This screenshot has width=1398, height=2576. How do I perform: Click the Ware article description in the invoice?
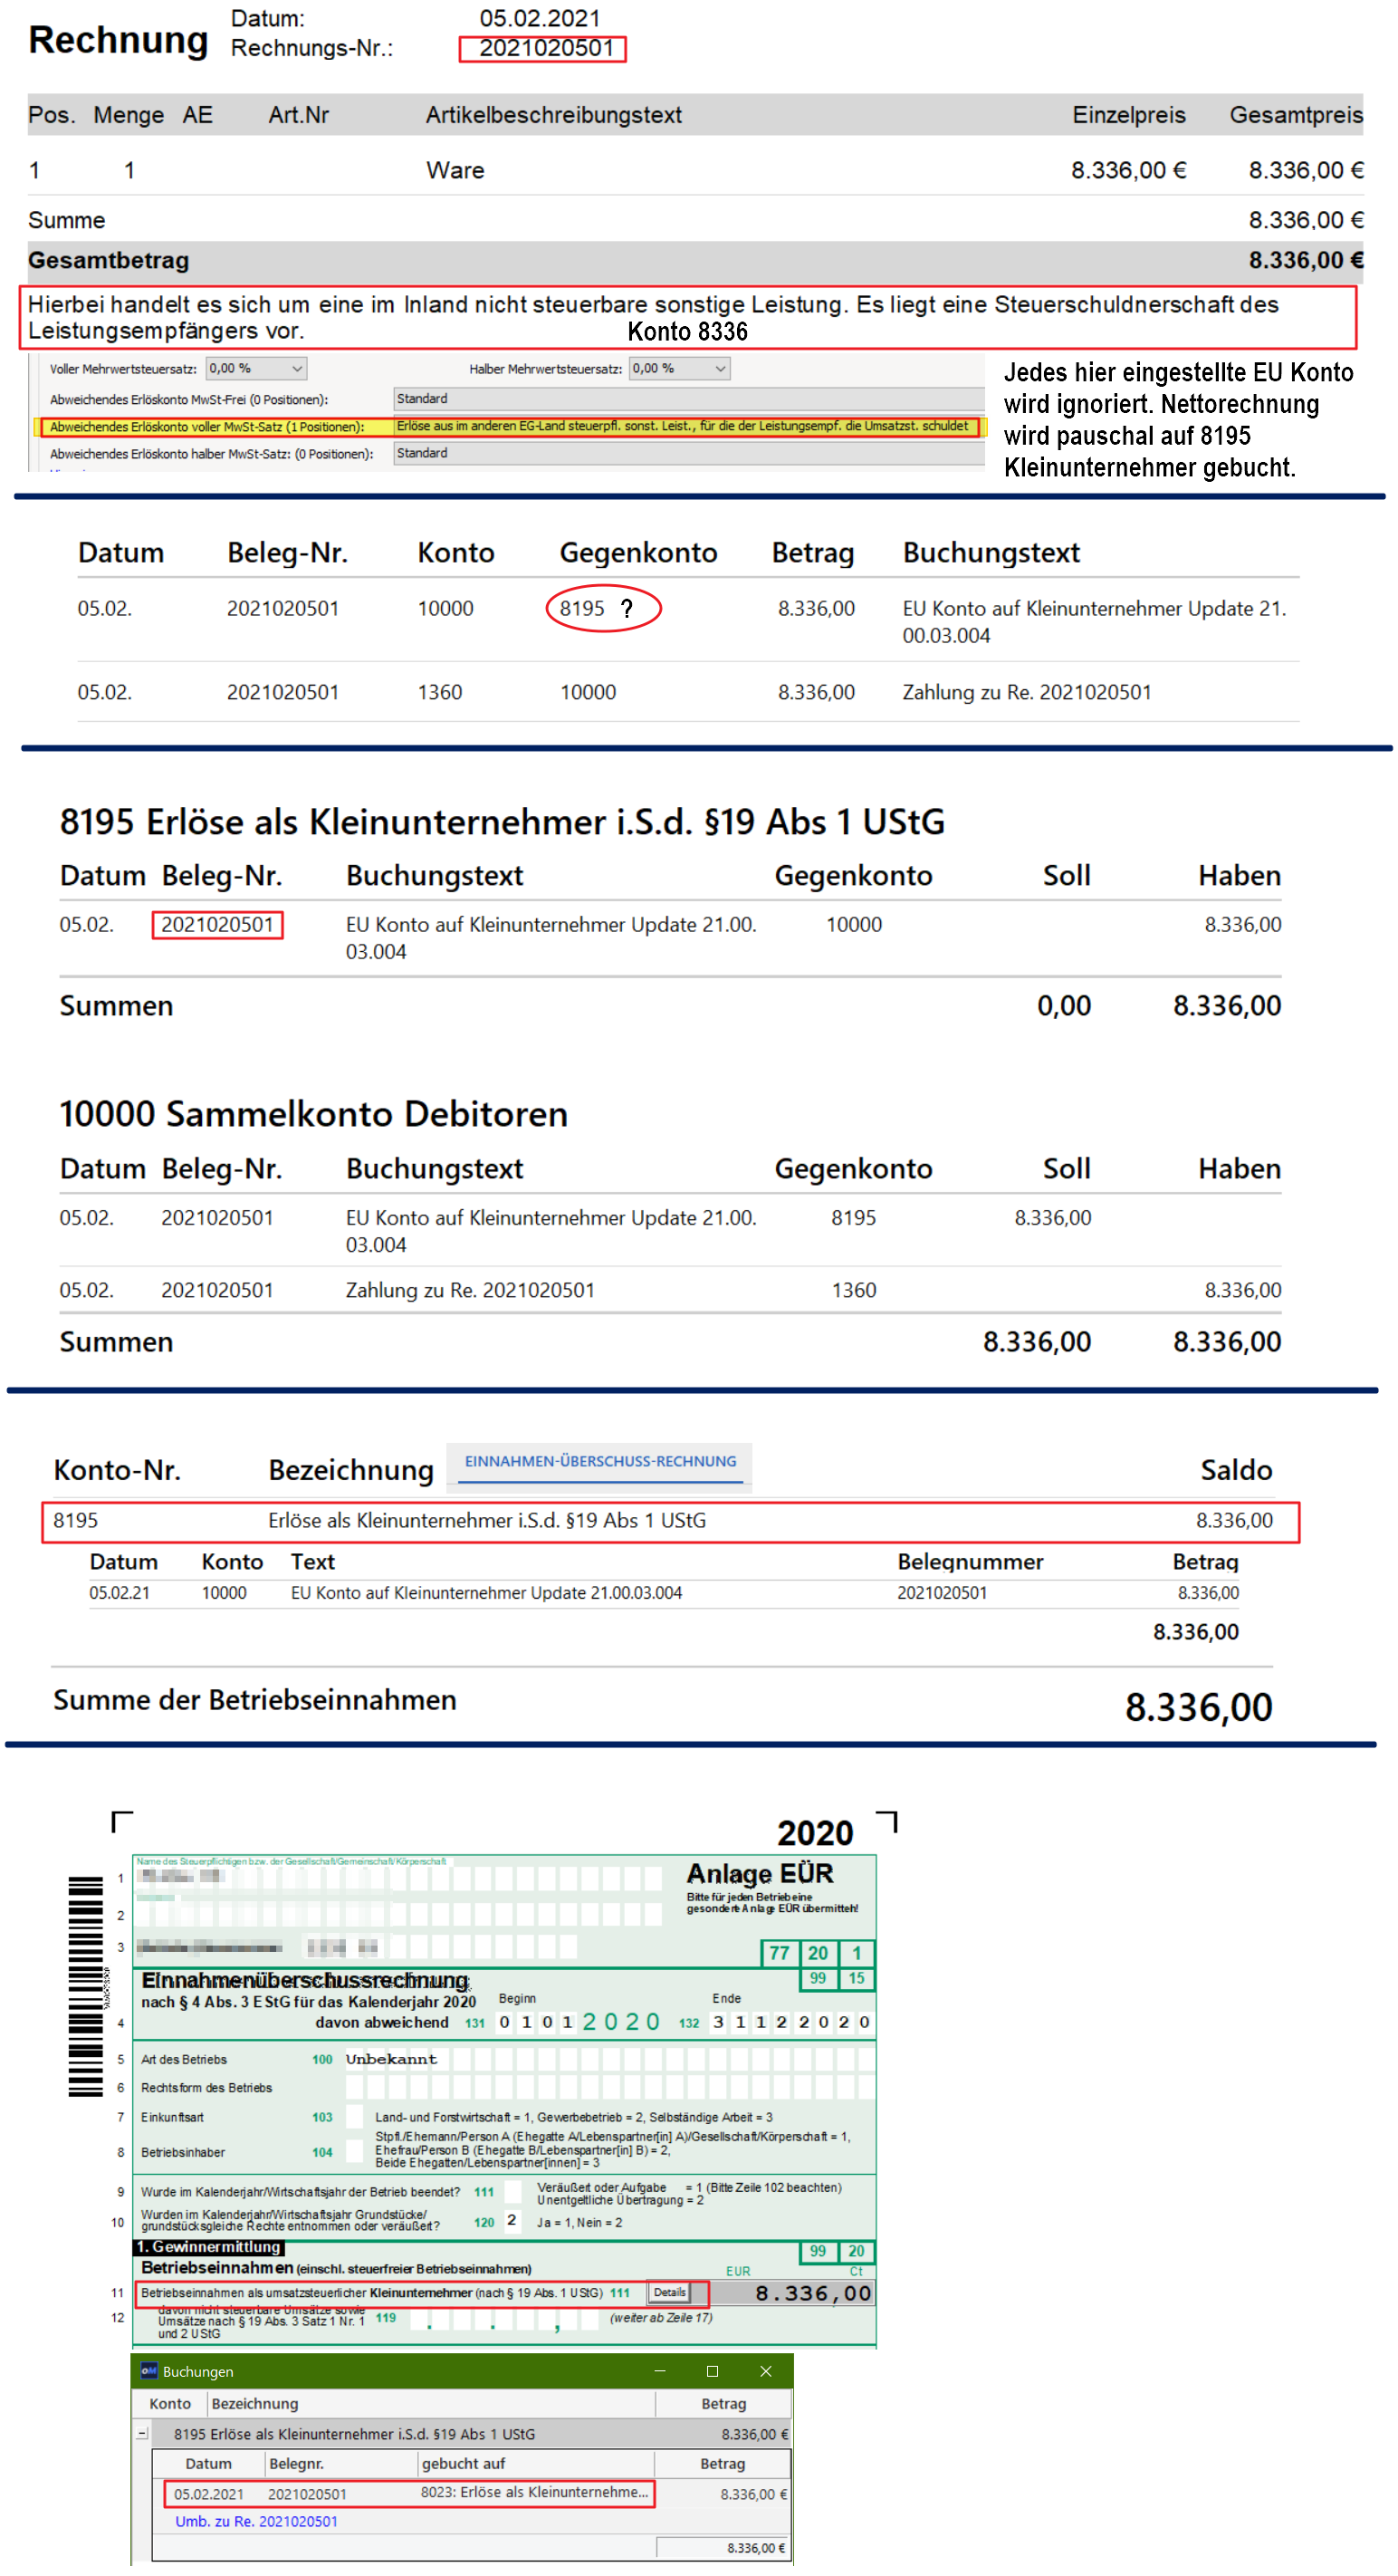[455, 170]
